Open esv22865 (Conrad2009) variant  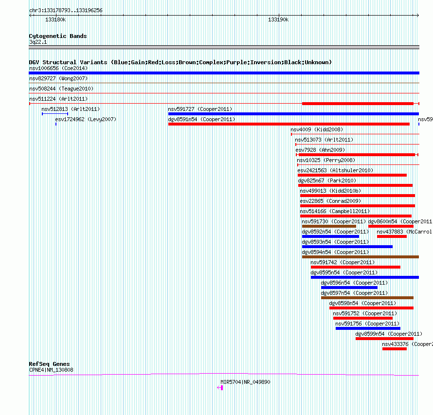point(330,201)
